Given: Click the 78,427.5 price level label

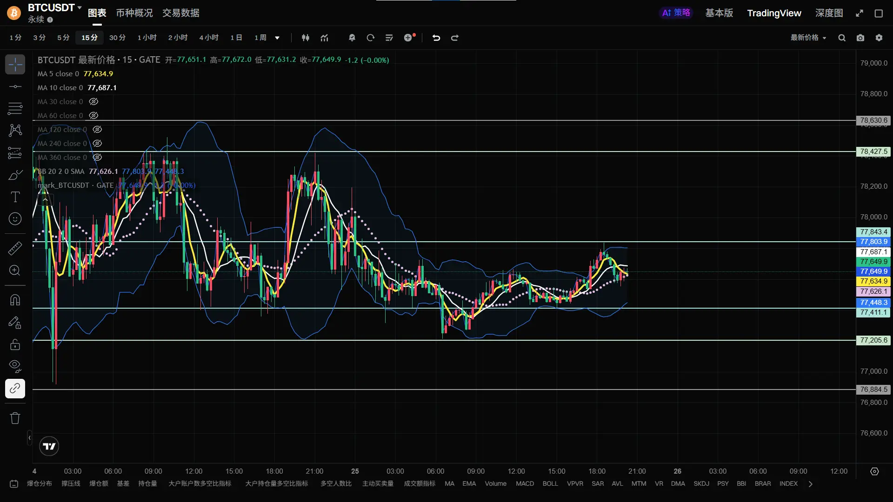Looking at the screenshot, I should point(873,152).
